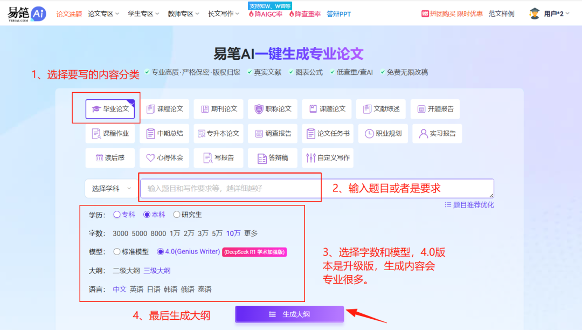Set word count to 10万
582x330 pixels.
pyautogui.click(x=233, y=233)
